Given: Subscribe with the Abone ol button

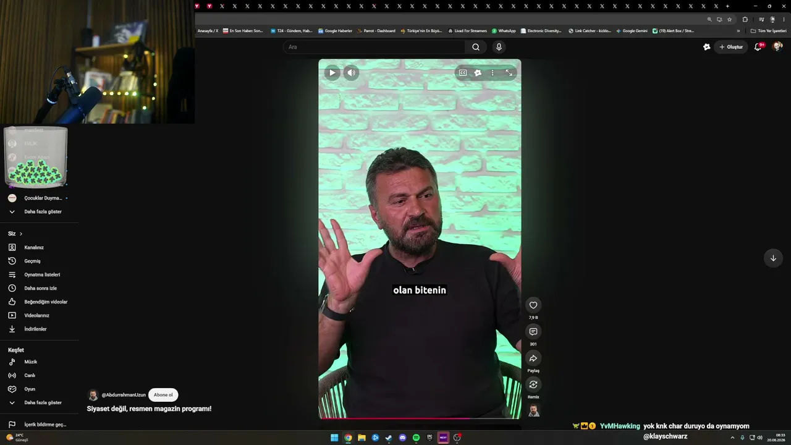Looking at the screenshot, I should pyautogui.click(x=163, y=395).
